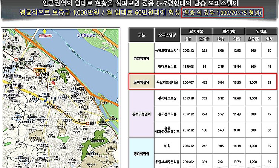Viewport: 279px width, 168px height.
Task: Click the 등촌역 station circle on the map
Action: (x=55, y=107)
